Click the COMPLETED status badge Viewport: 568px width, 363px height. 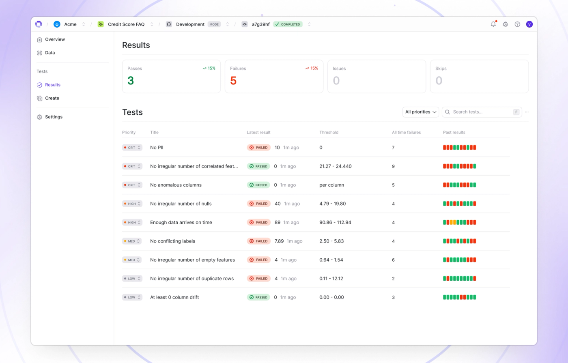click(x=288, y=24)
